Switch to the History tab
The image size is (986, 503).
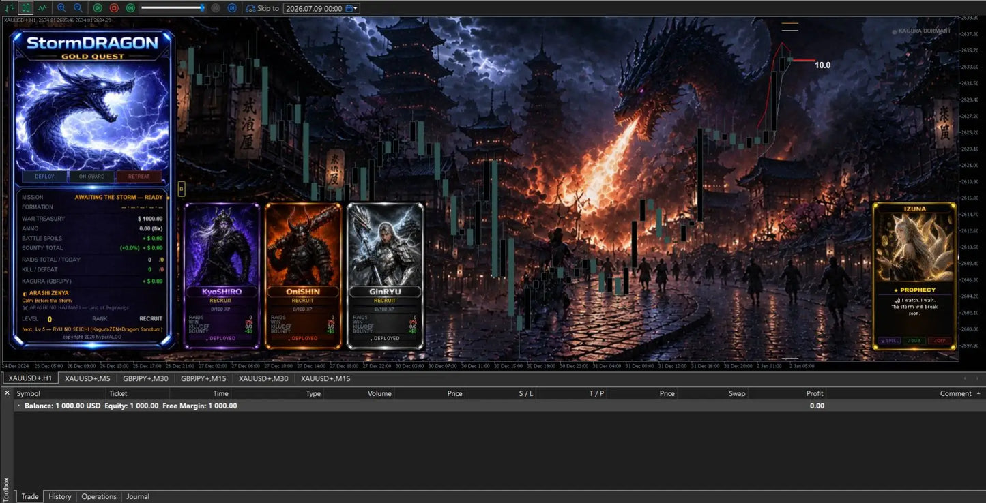[x=60, y=496]
